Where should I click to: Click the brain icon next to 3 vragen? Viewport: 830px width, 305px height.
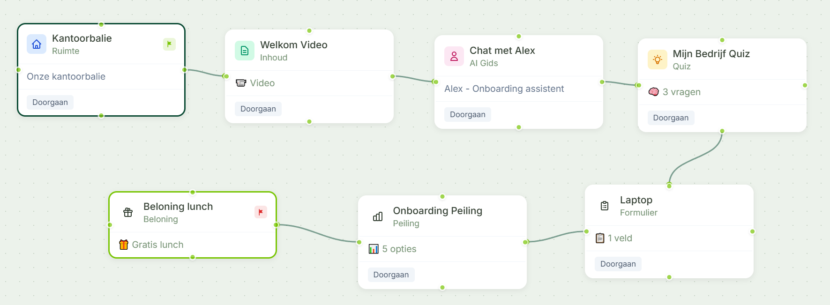click(x=655, y=92)
